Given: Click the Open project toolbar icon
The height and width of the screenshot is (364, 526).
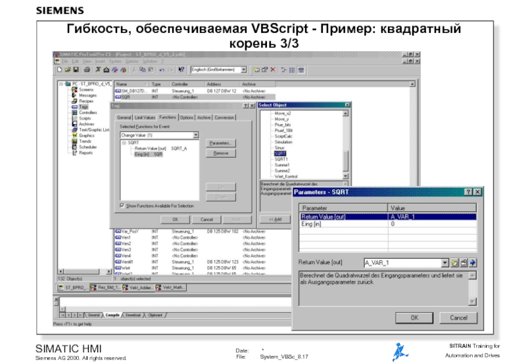Looking at the screenshot, I should (x=68, y=70).
